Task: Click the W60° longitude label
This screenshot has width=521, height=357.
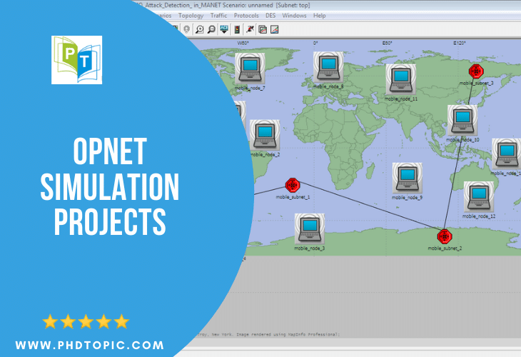Action: click(x=243, y=43)
